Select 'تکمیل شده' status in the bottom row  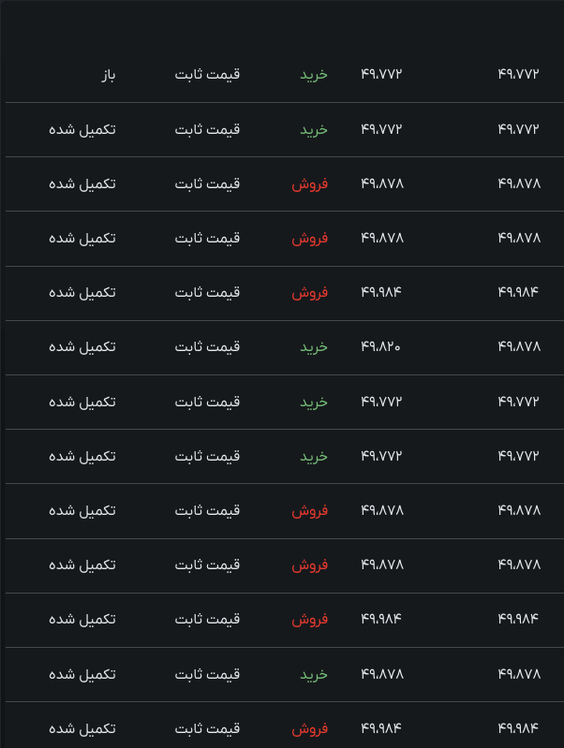point(82,728)
